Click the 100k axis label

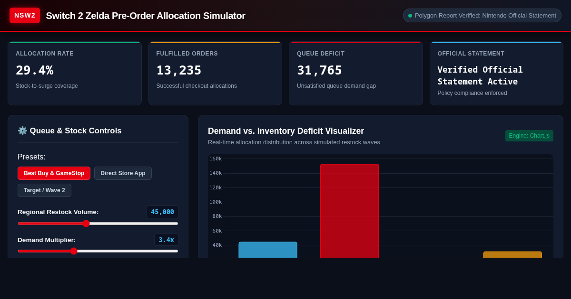click(216, 202)
